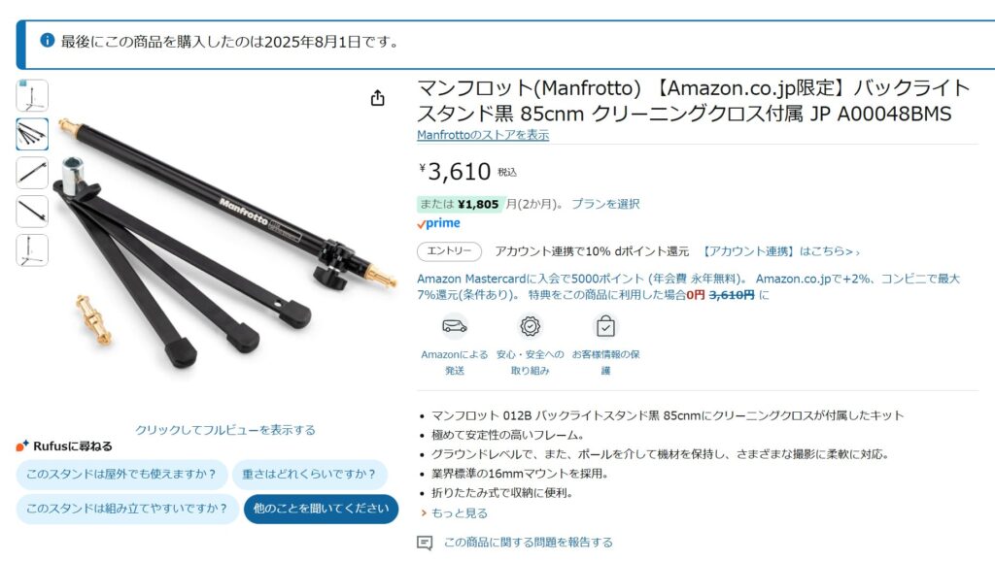Open 【アカウント連携】はこちら link
This screenshot has width=995, height=561.
pos(780,251)
